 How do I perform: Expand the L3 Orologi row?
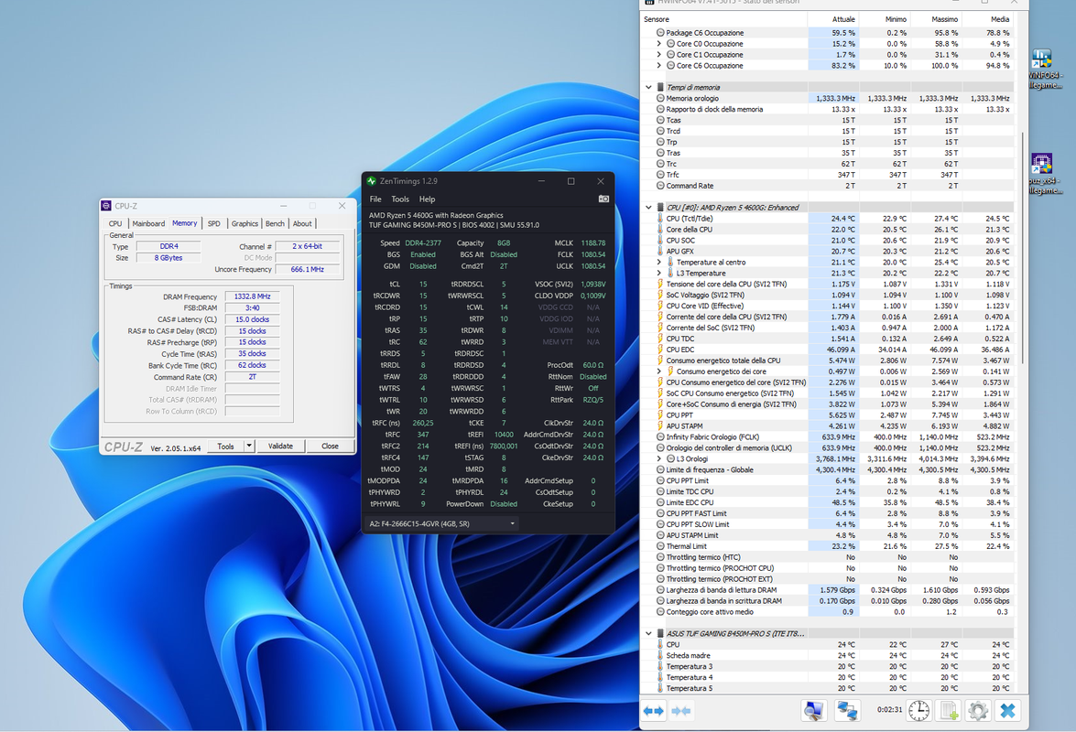pyautogui.click(x=658, y=458)
